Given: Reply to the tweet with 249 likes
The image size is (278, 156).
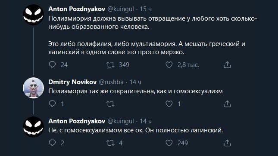Looking at the screenshot, I should click(52, 143).
